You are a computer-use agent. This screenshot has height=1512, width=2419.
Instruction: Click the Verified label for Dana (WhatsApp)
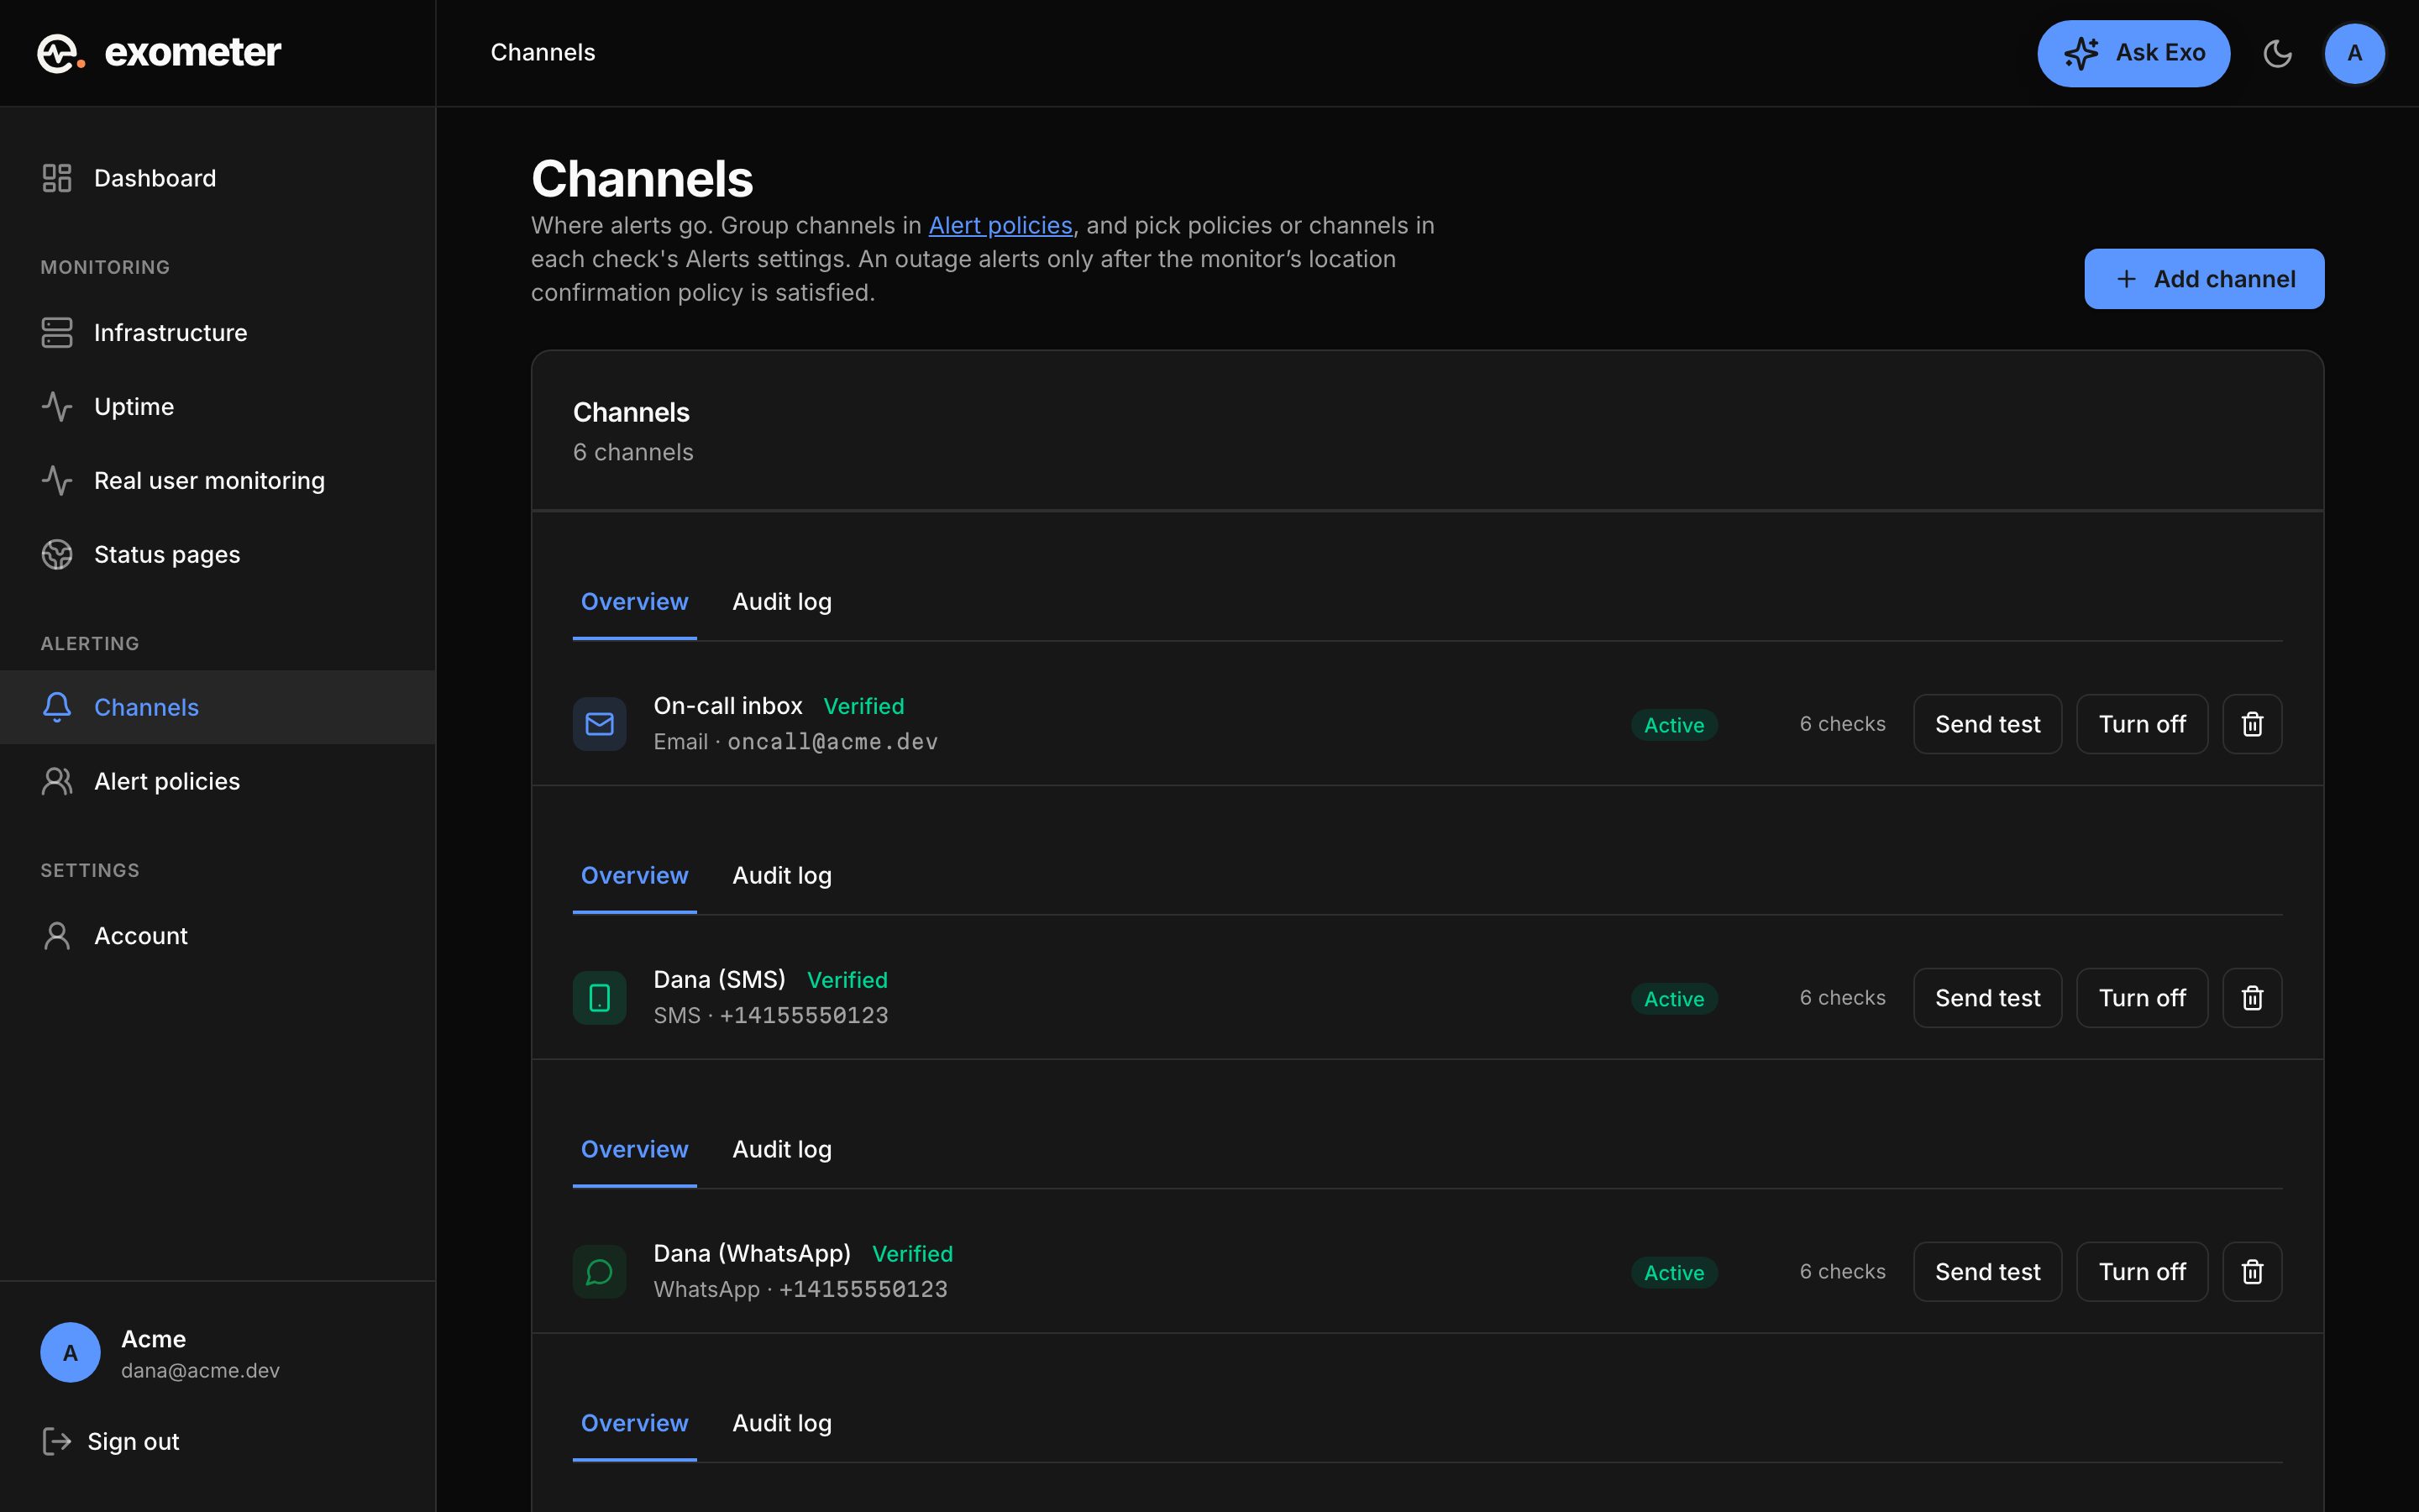tap(913, 1254)
